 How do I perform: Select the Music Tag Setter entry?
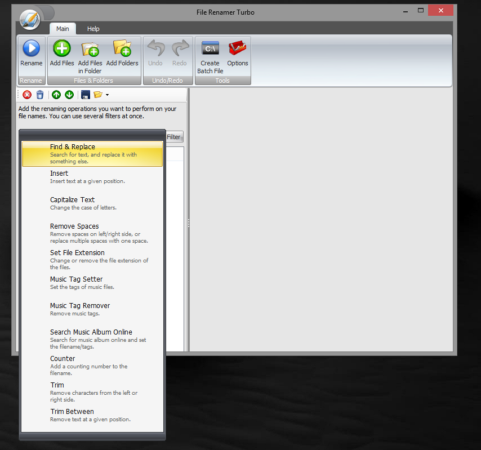[92, 283]
